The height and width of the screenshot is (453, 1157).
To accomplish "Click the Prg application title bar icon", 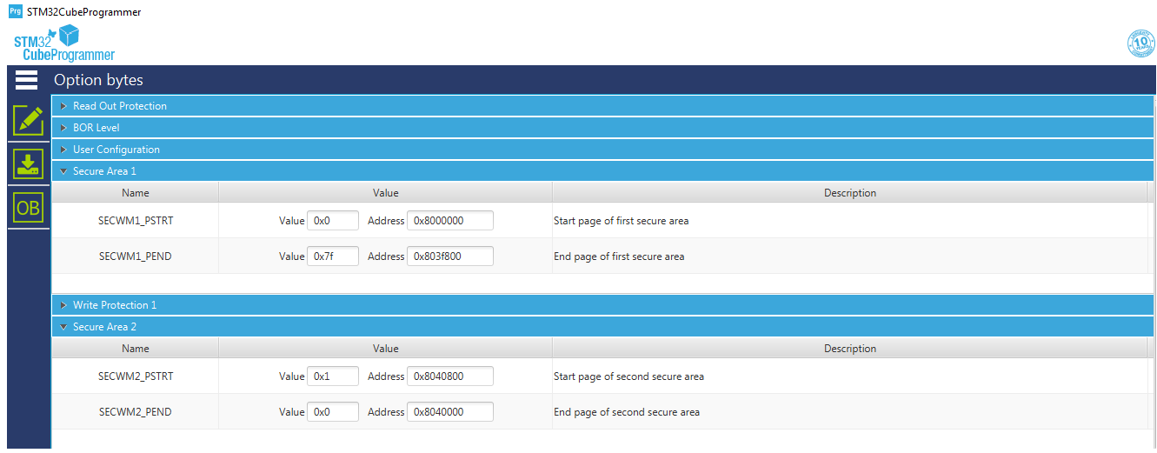I will (15, 11).
